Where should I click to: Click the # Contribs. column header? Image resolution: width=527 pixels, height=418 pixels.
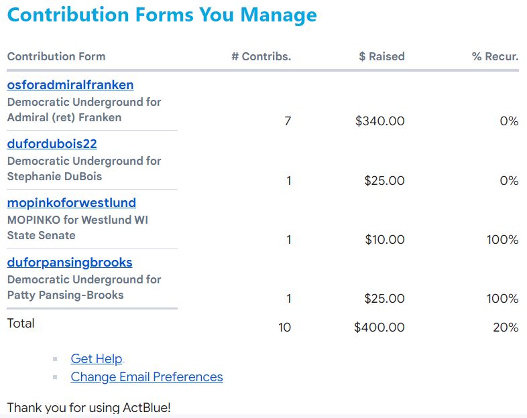coord(261,57)
